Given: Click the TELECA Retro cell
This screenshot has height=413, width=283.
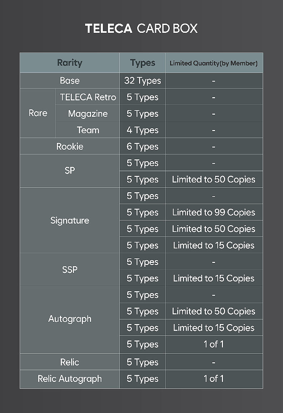Looking at the screenshot, I should pos(88,97).
